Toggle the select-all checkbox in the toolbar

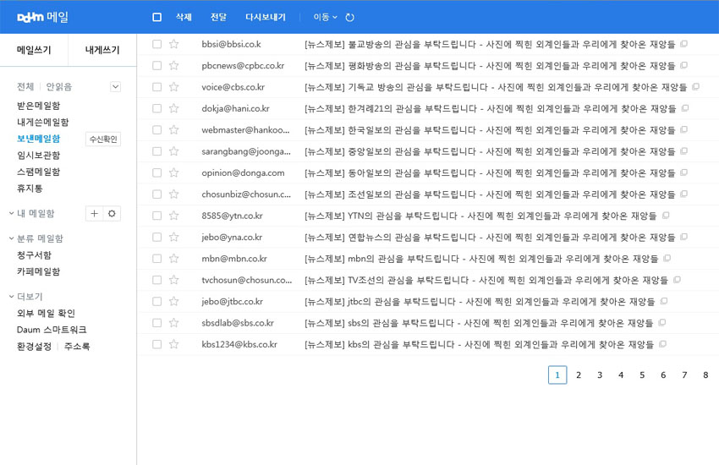156,17
